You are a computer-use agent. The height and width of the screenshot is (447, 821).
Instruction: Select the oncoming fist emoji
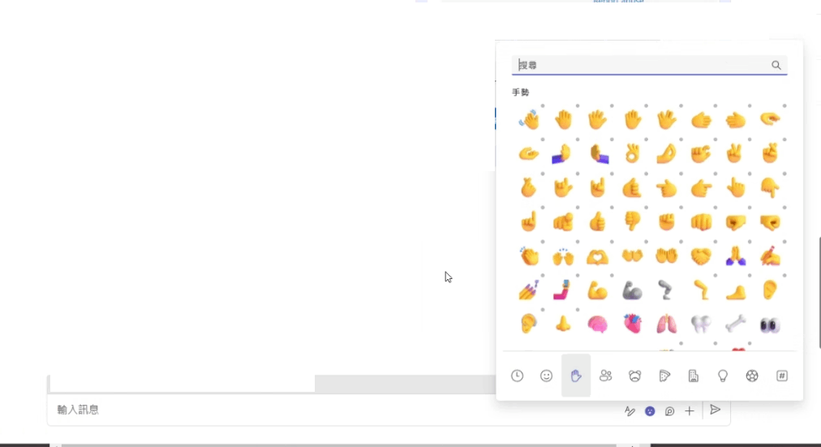(701, 222)
